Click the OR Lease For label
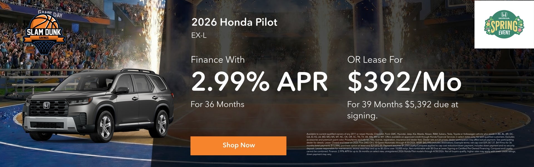The width and height of the screenshot is (534, 167). point(375,60)
